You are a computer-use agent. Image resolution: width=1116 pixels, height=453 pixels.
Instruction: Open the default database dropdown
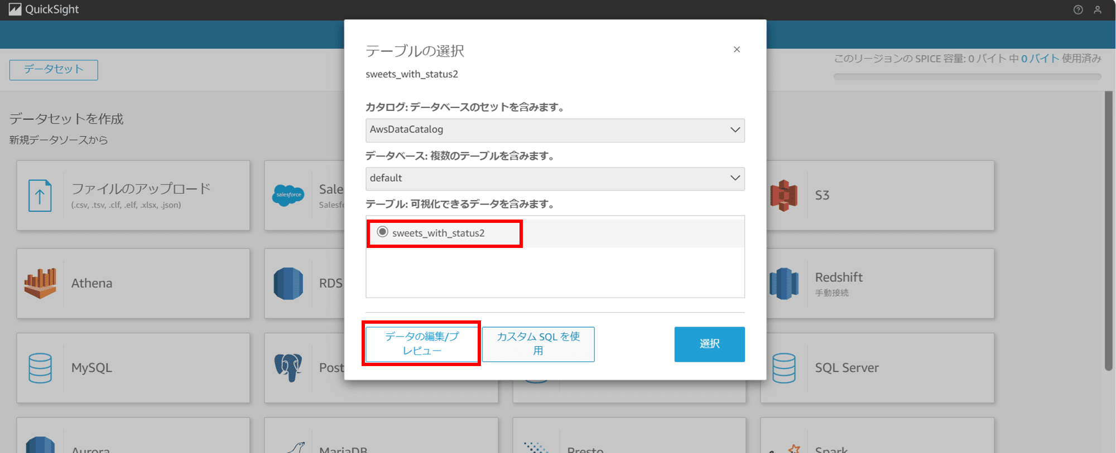tap(555, 178)
